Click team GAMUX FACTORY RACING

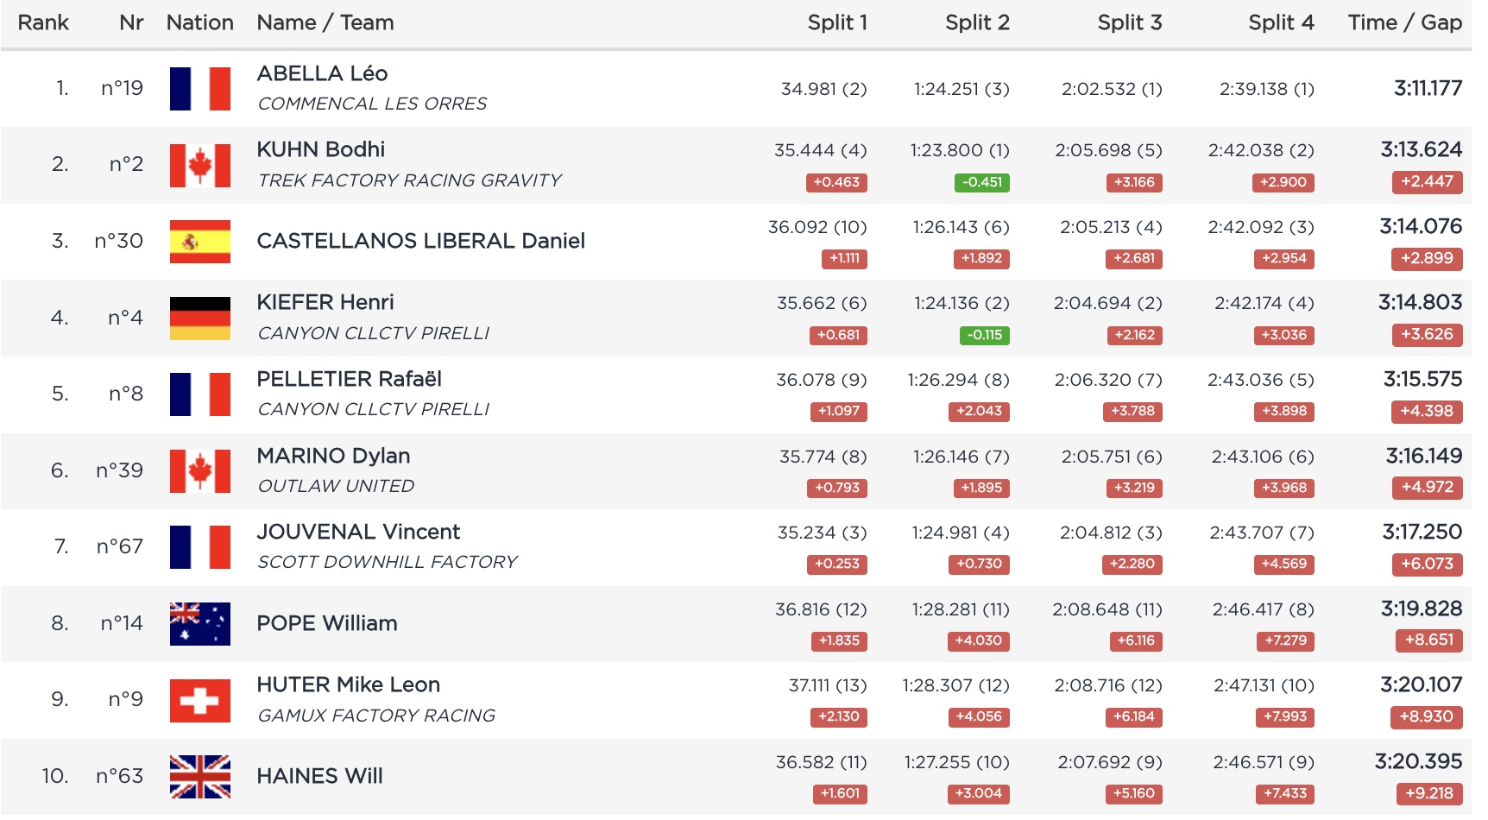click(x=376, y=716)
